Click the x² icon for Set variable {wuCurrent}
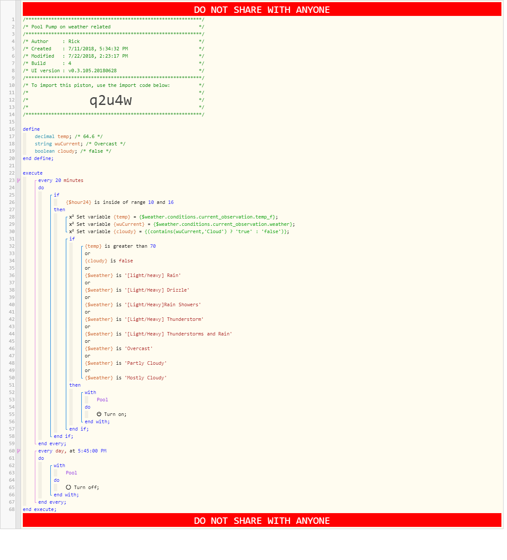This screenshot has height=560, width=507. 71,224
